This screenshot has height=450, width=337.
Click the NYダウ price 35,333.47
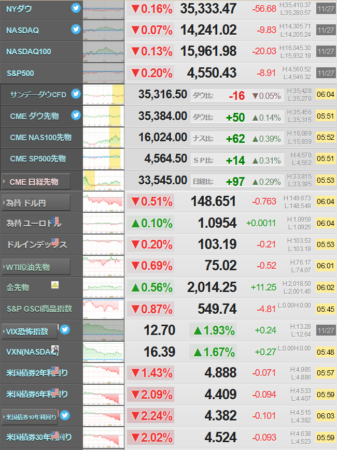[x=208, y=9]
